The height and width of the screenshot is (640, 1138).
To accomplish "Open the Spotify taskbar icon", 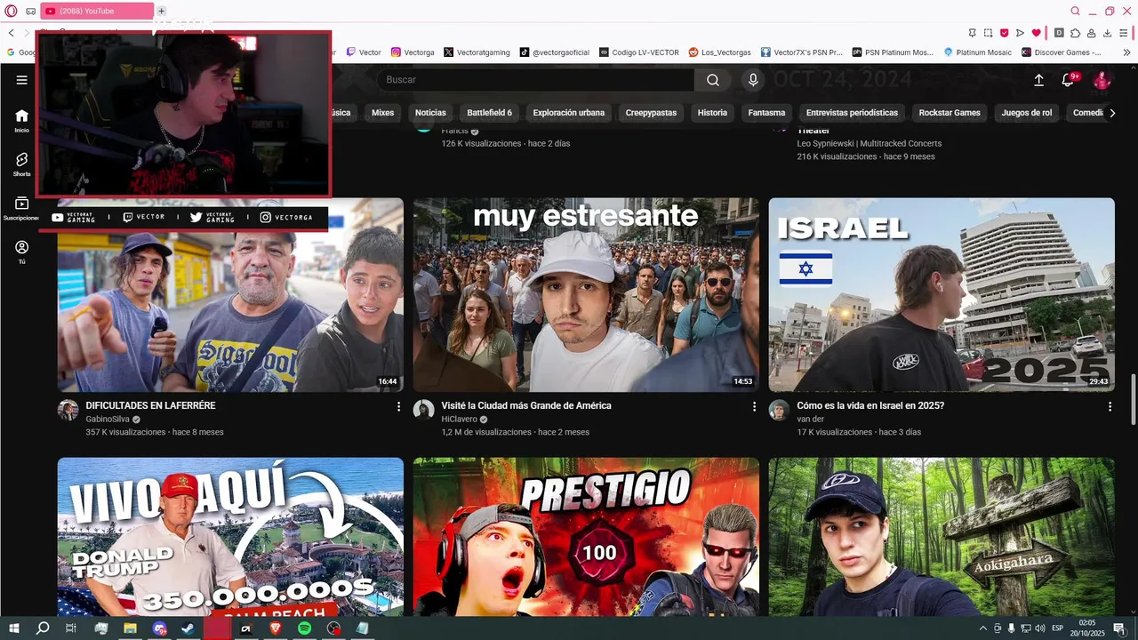I will 304,628.
